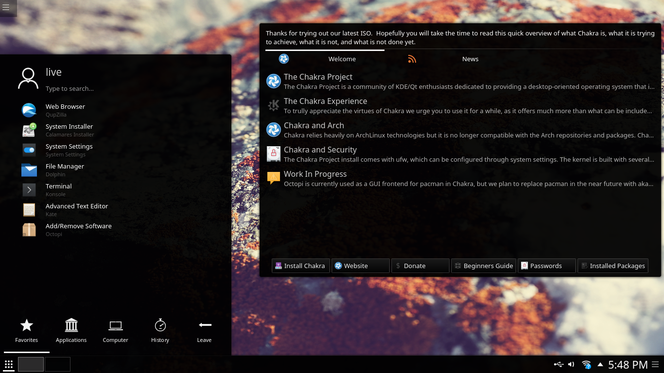Screen dimensions: 664x373
Task: Open the network wifi tray icon
Action: point(586,365)
